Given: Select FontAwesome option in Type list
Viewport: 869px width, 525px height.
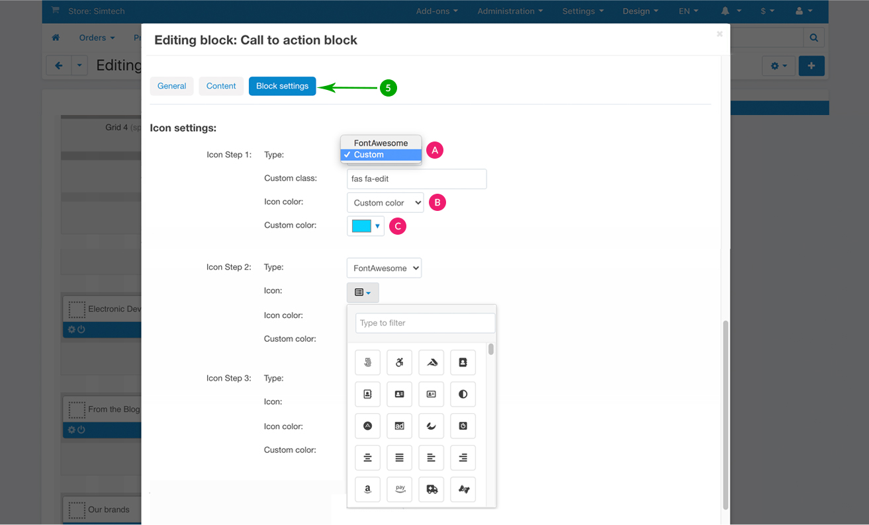Looking at the screenshot, I should pyautogui.click(x=381, y=143).
